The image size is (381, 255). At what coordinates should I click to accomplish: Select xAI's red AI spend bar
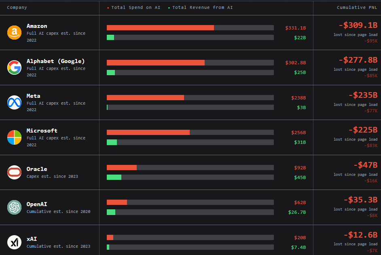[x=110, y=237]
